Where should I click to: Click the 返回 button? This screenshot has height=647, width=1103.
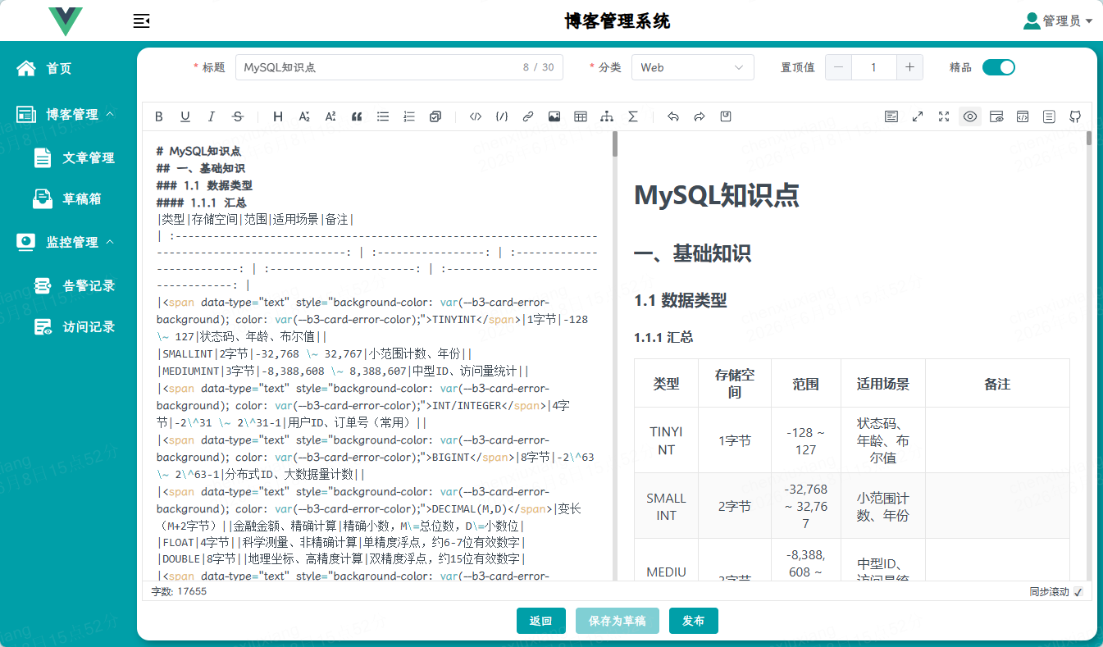(541, 621)
